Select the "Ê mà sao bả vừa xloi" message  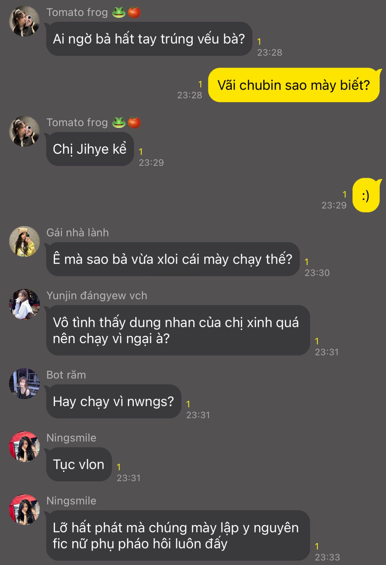[x=173, y=259]
